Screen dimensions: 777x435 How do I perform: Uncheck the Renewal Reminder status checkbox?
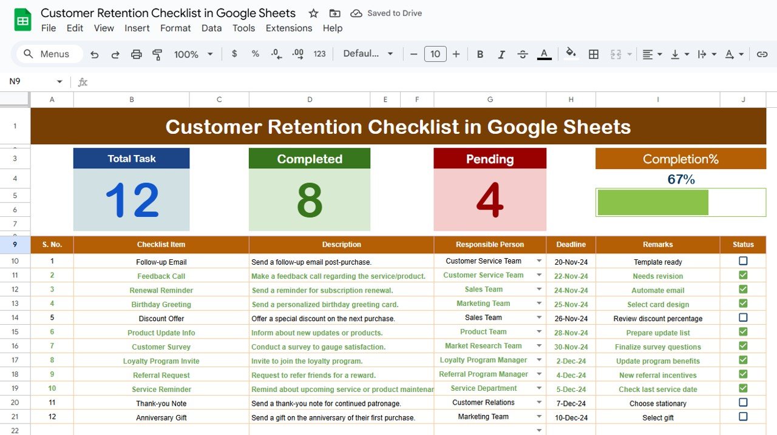743,289
